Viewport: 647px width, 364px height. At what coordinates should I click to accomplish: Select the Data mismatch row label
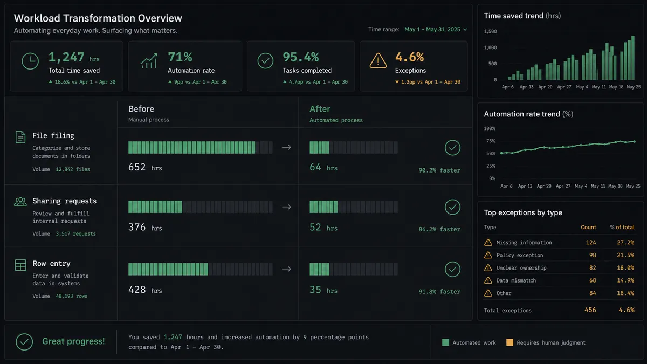pyautogui.click(x=516, y=280)
